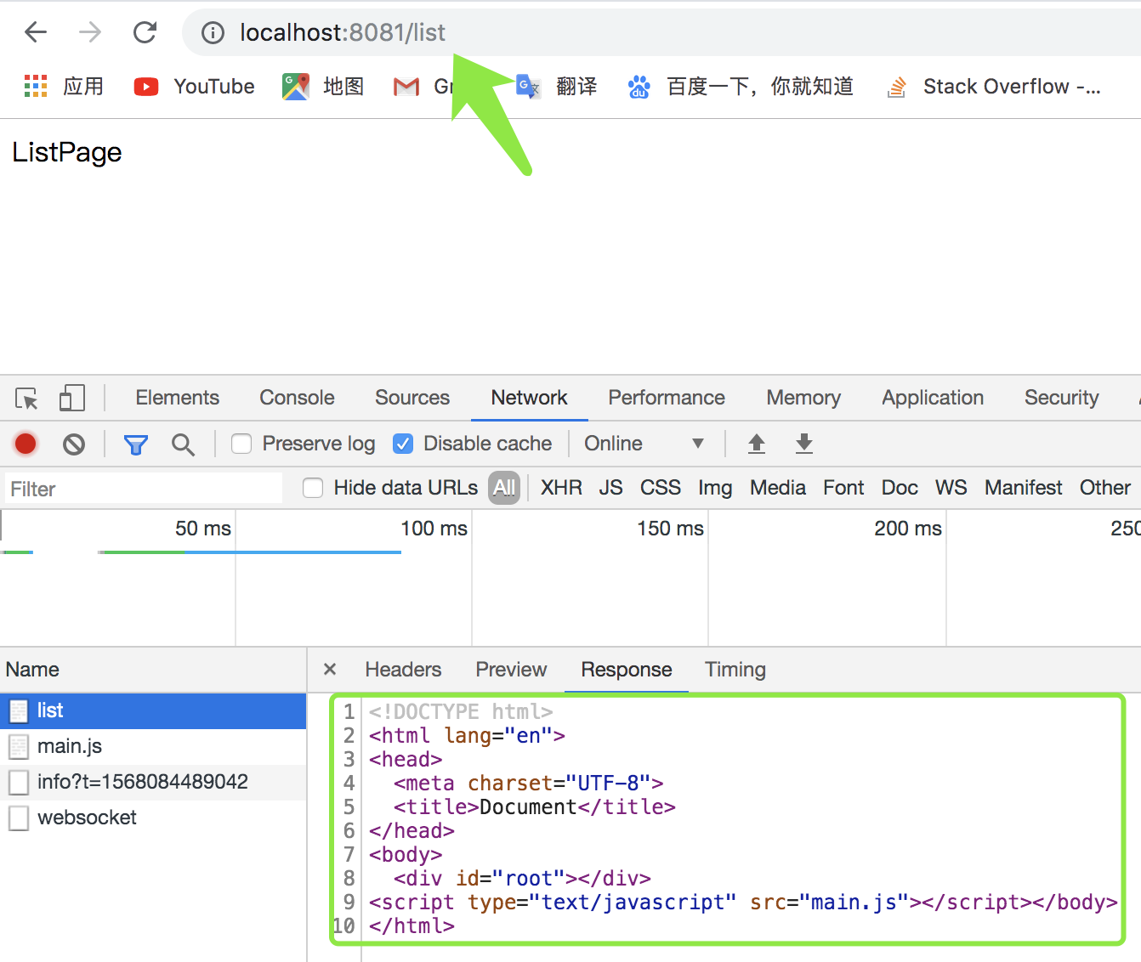Activate the inspect element picker icon
This screenshot has width=1141, height=962.
26,398
